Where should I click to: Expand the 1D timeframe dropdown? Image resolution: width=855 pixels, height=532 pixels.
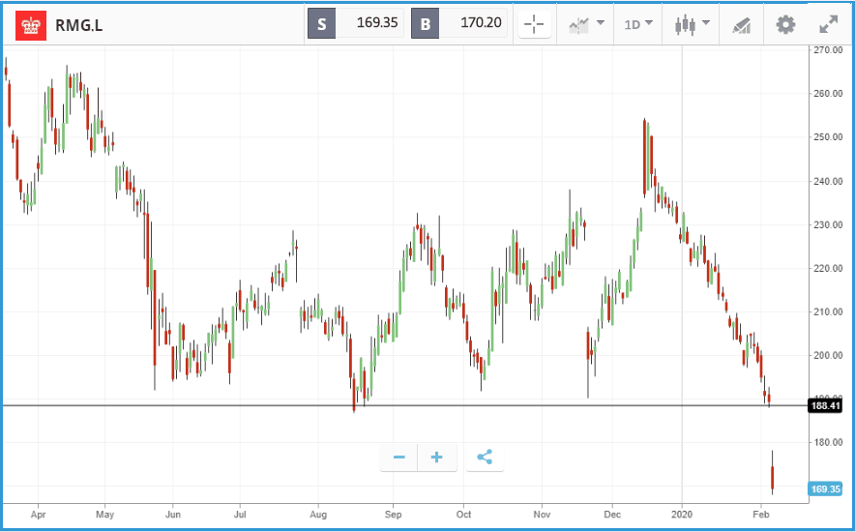click(638, 24)
